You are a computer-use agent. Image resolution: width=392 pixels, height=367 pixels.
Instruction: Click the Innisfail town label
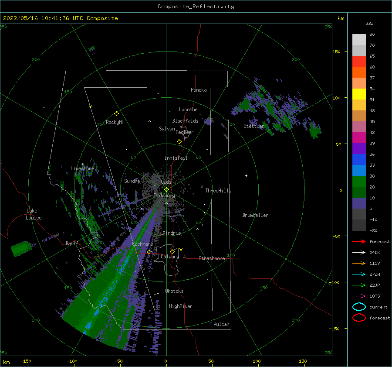tap(176, 158)
